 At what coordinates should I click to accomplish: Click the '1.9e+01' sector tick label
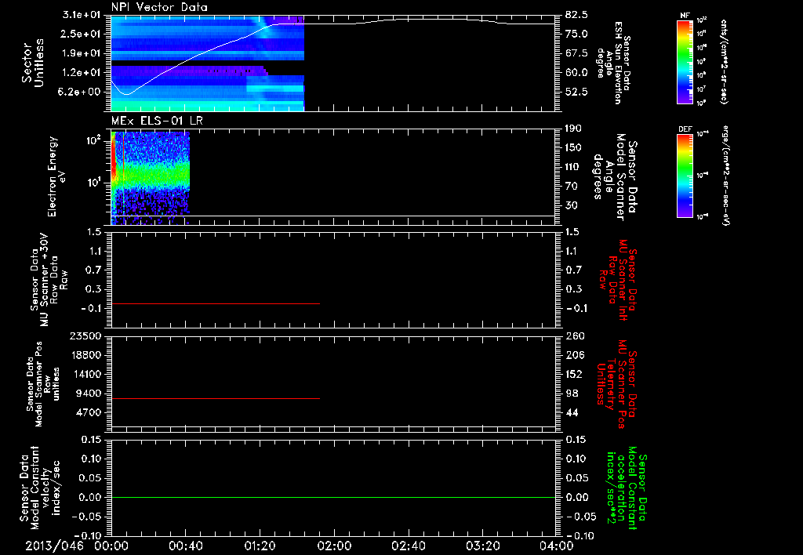tap(82, 53)
